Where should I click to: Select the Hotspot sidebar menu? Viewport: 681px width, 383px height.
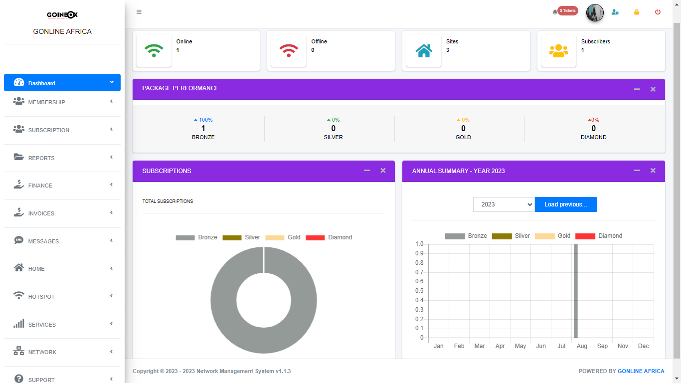pos(62,297)
